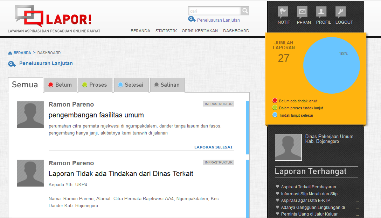Click avatar of Laporan Tidak ada Tindakan report

click(30, 173)
